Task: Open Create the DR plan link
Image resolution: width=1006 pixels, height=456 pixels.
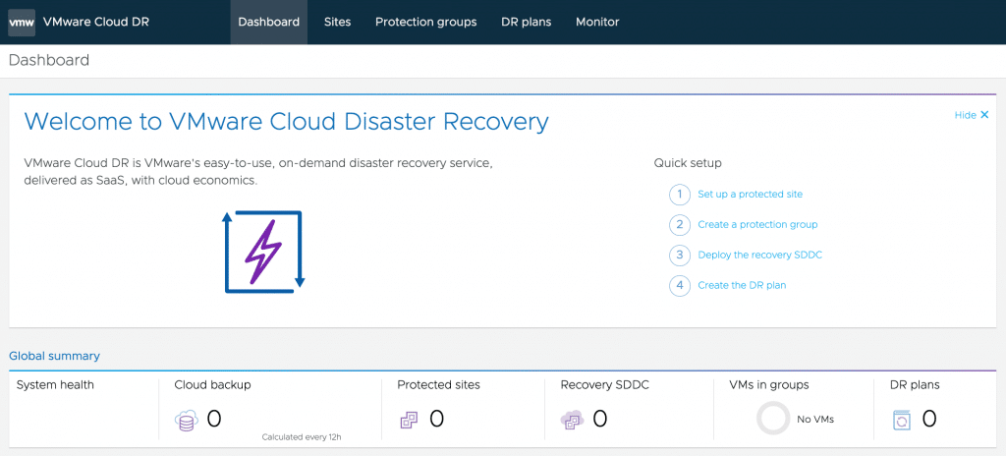Action: click(742, 285)
